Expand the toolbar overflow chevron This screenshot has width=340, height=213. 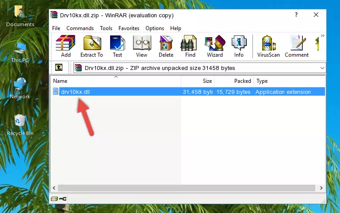pos(323,35)
